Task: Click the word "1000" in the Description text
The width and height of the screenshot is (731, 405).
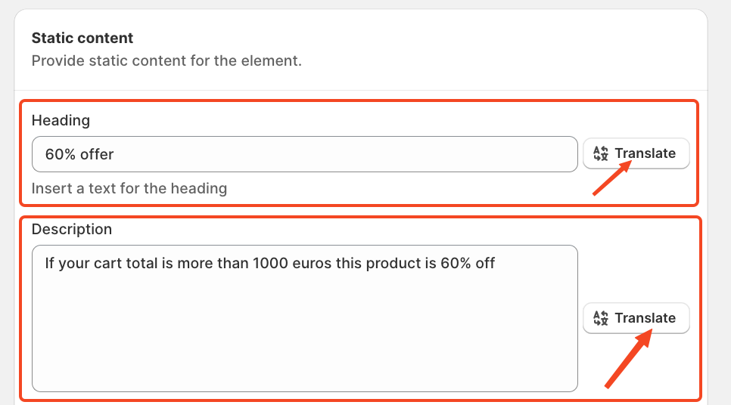Action: tap(270, 264)
